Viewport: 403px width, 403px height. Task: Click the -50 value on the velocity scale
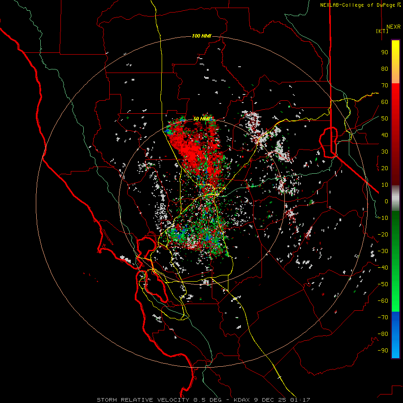pyautogui.click(x=383, y=284)
